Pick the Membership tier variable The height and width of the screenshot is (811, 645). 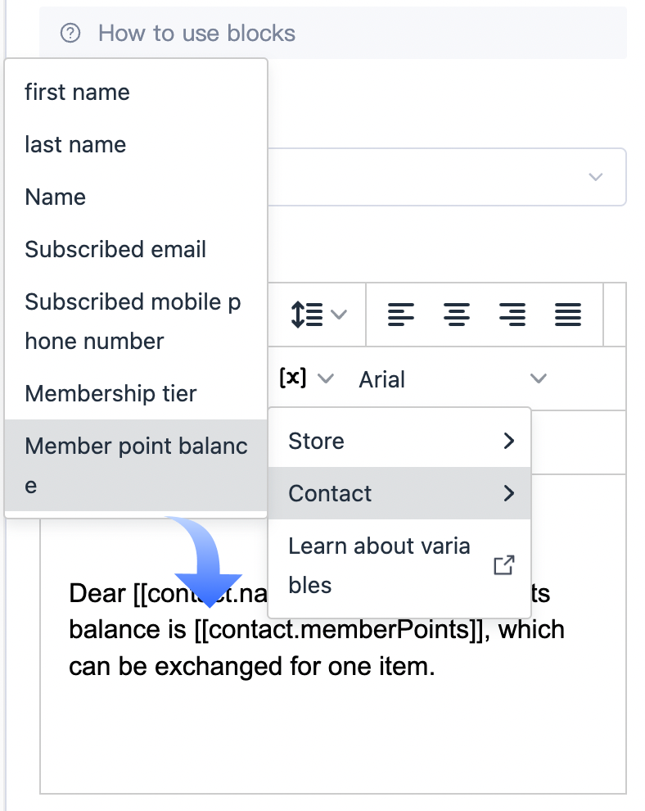111,394
